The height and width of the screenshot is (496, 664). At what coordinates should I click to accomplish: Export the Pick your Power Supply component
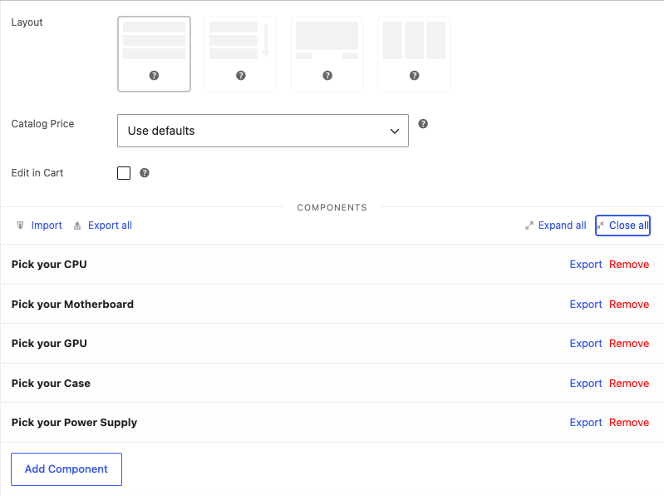(x=586, y=423)
